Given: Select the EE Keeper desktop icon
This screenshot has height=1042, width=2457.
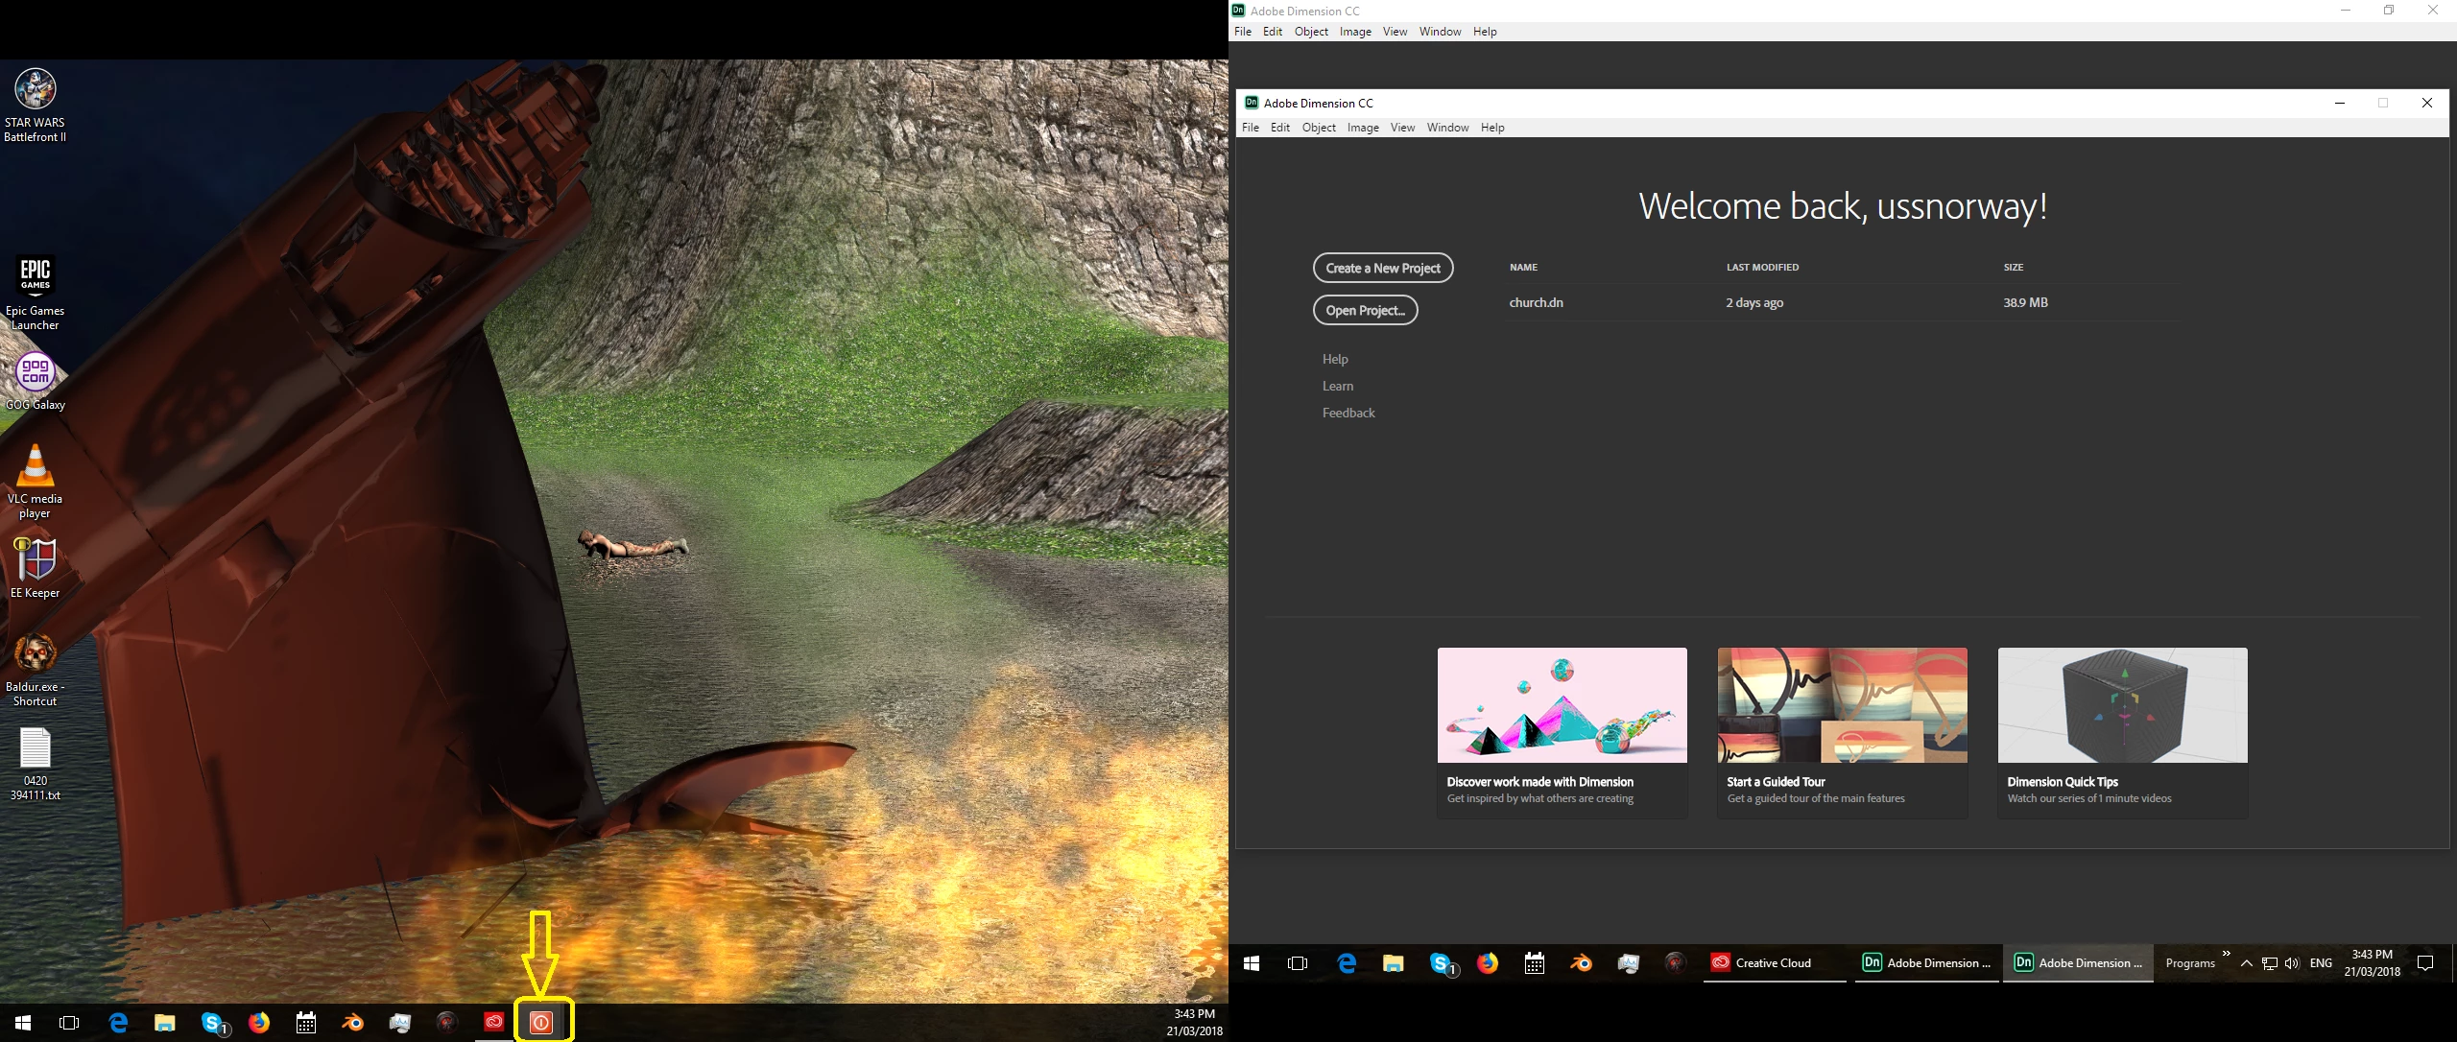Looking at the screenshot, I should (36, 560).
